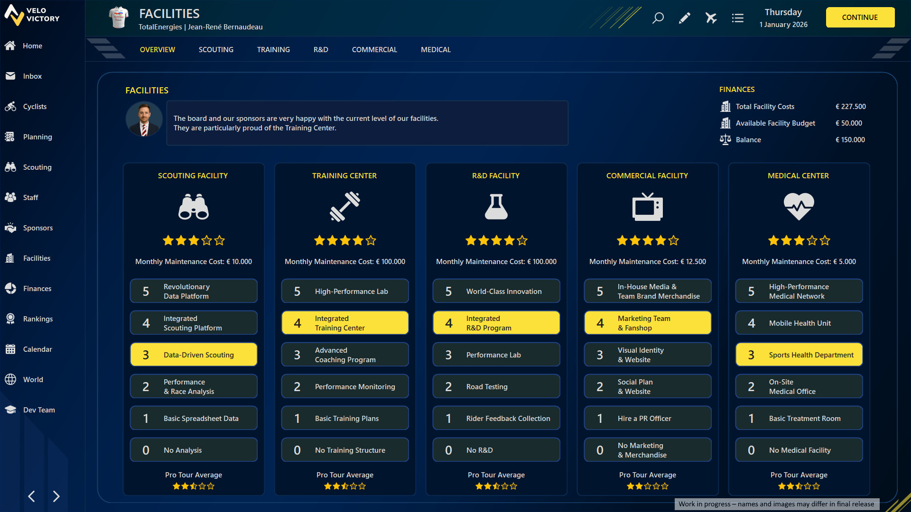Open the MEDICAL tab
This screenshot has width=911, height=512.
(436, 49)
